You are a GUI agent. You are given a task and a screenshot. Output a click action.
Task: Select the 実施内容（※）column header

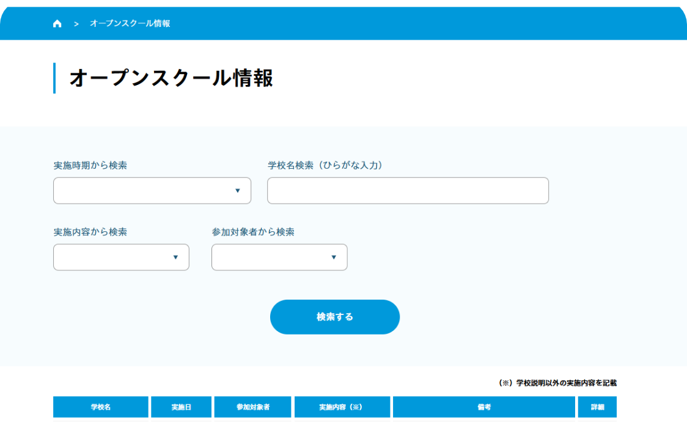click(x=342, y=407)
